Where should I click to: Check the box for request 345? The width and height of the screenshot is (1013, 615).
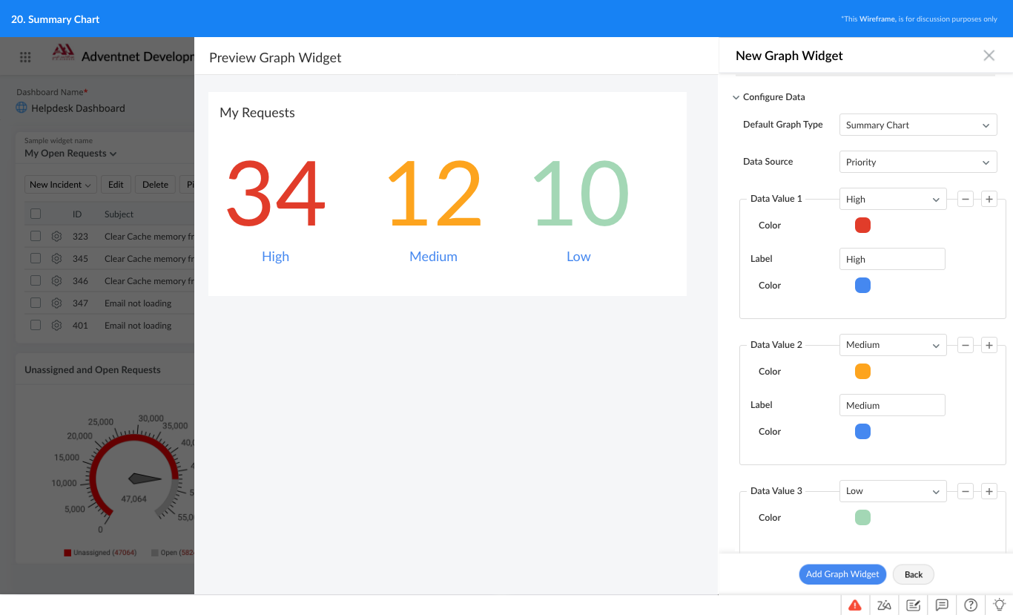pyautogui.click(x=36, y=258)
